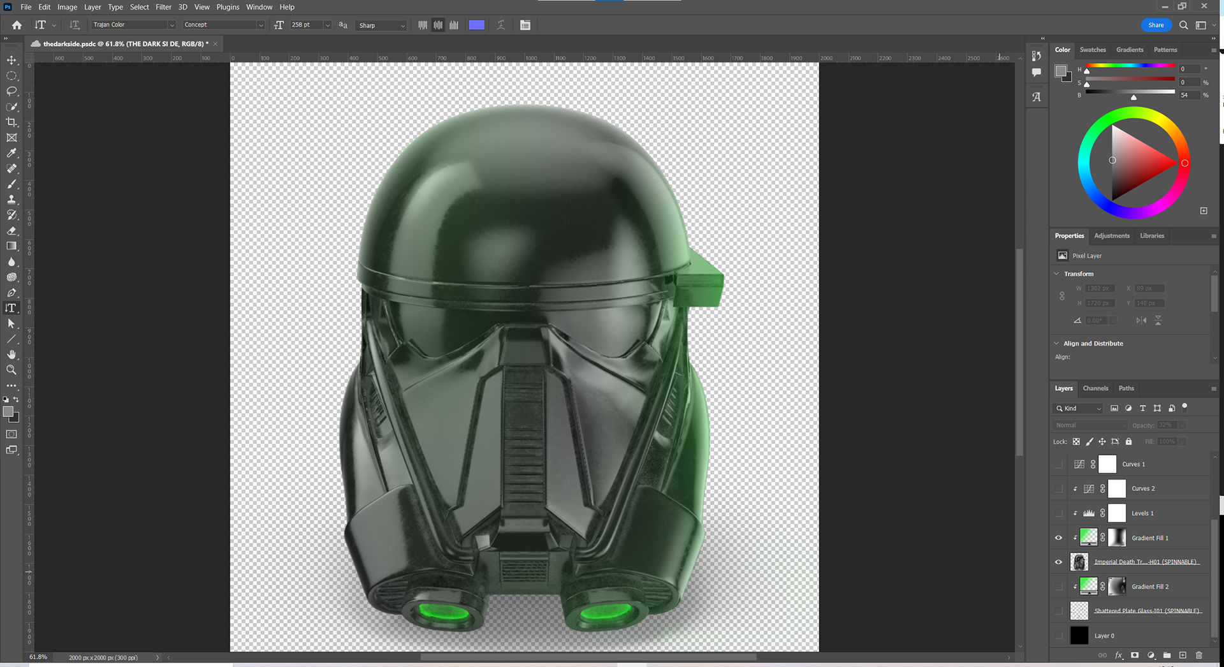Viewport: 1224px width, 667px height.
Task: Hide the Imperial Death Trooper layer
Action: [1059, 562]
